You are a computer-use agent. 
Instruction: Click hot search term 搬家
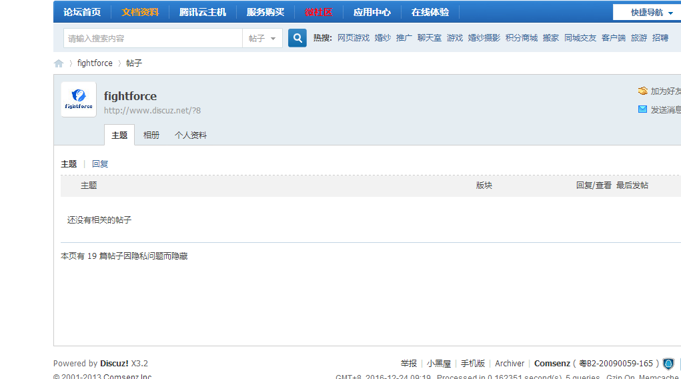coord(551,38)
